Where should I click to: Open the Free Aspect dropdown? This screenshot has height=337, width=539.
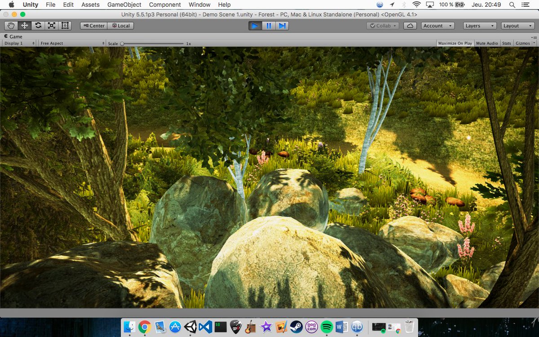72,43
